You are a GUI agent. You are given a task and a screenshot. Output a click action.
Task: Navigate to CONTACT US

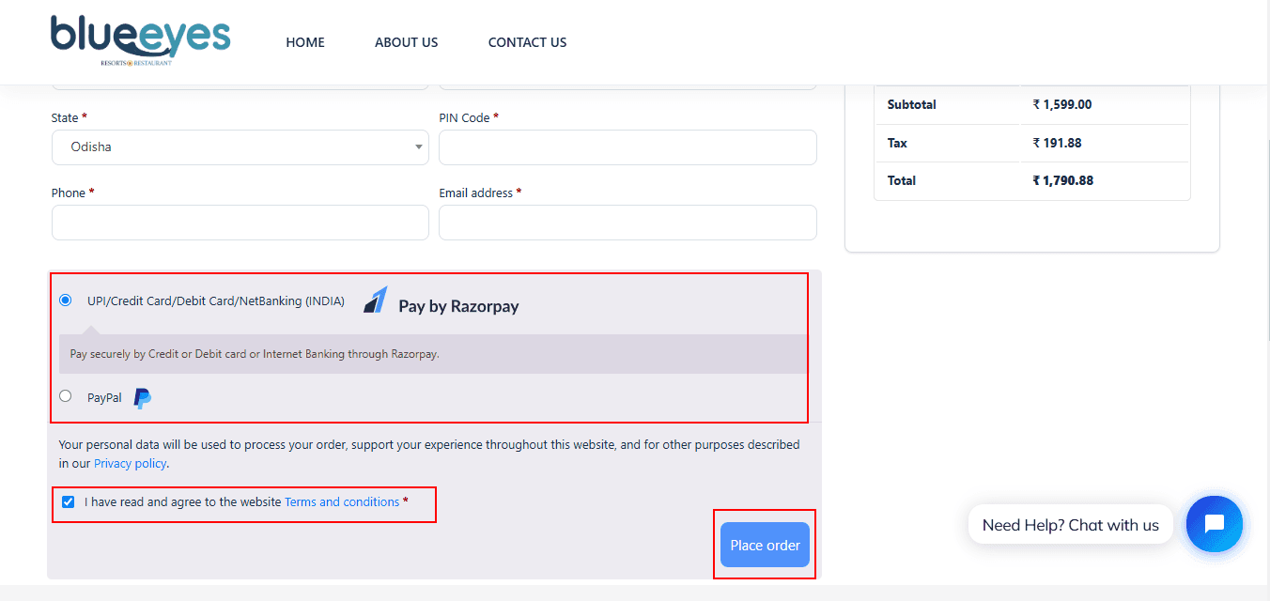tap(527, 42)
